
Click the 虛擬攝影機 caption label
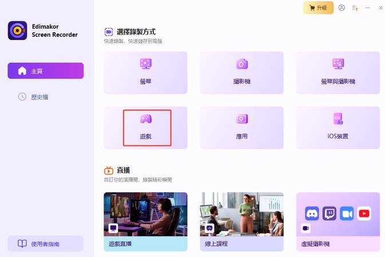(x=316, y=244)
